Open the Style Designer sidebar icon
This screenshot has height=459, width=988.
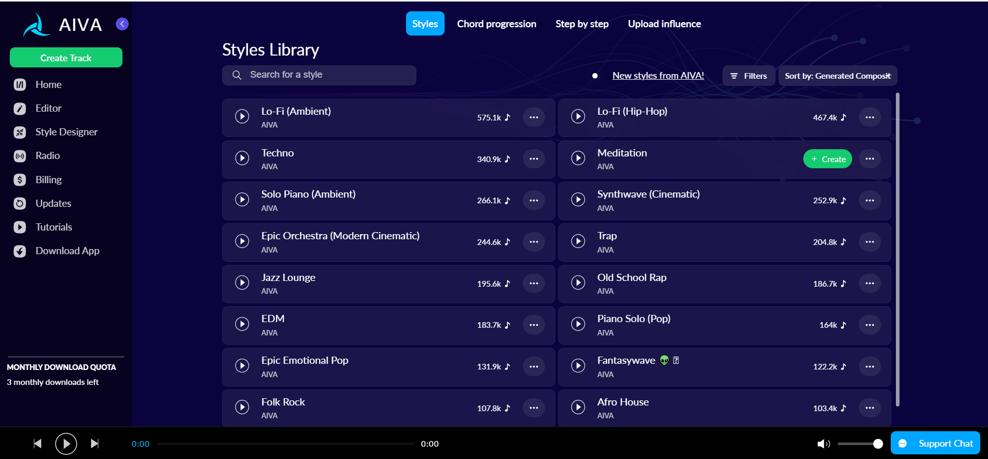pyautogui.click(x=20, y=132)
